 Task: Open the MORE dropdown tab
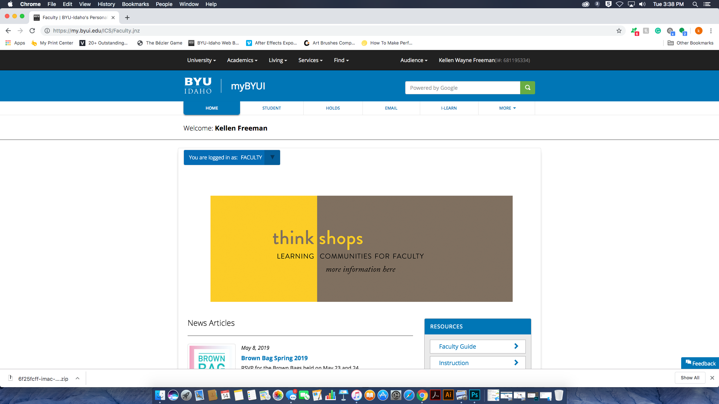507,108
